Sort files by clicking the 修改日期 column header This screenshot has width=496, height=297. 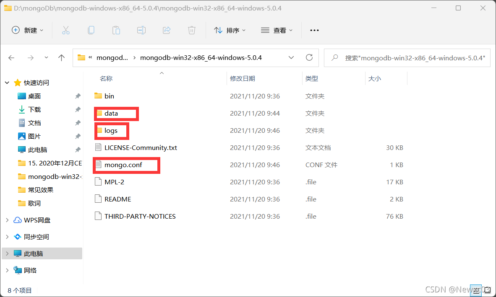pyautogui.click(x=243, y=78)
